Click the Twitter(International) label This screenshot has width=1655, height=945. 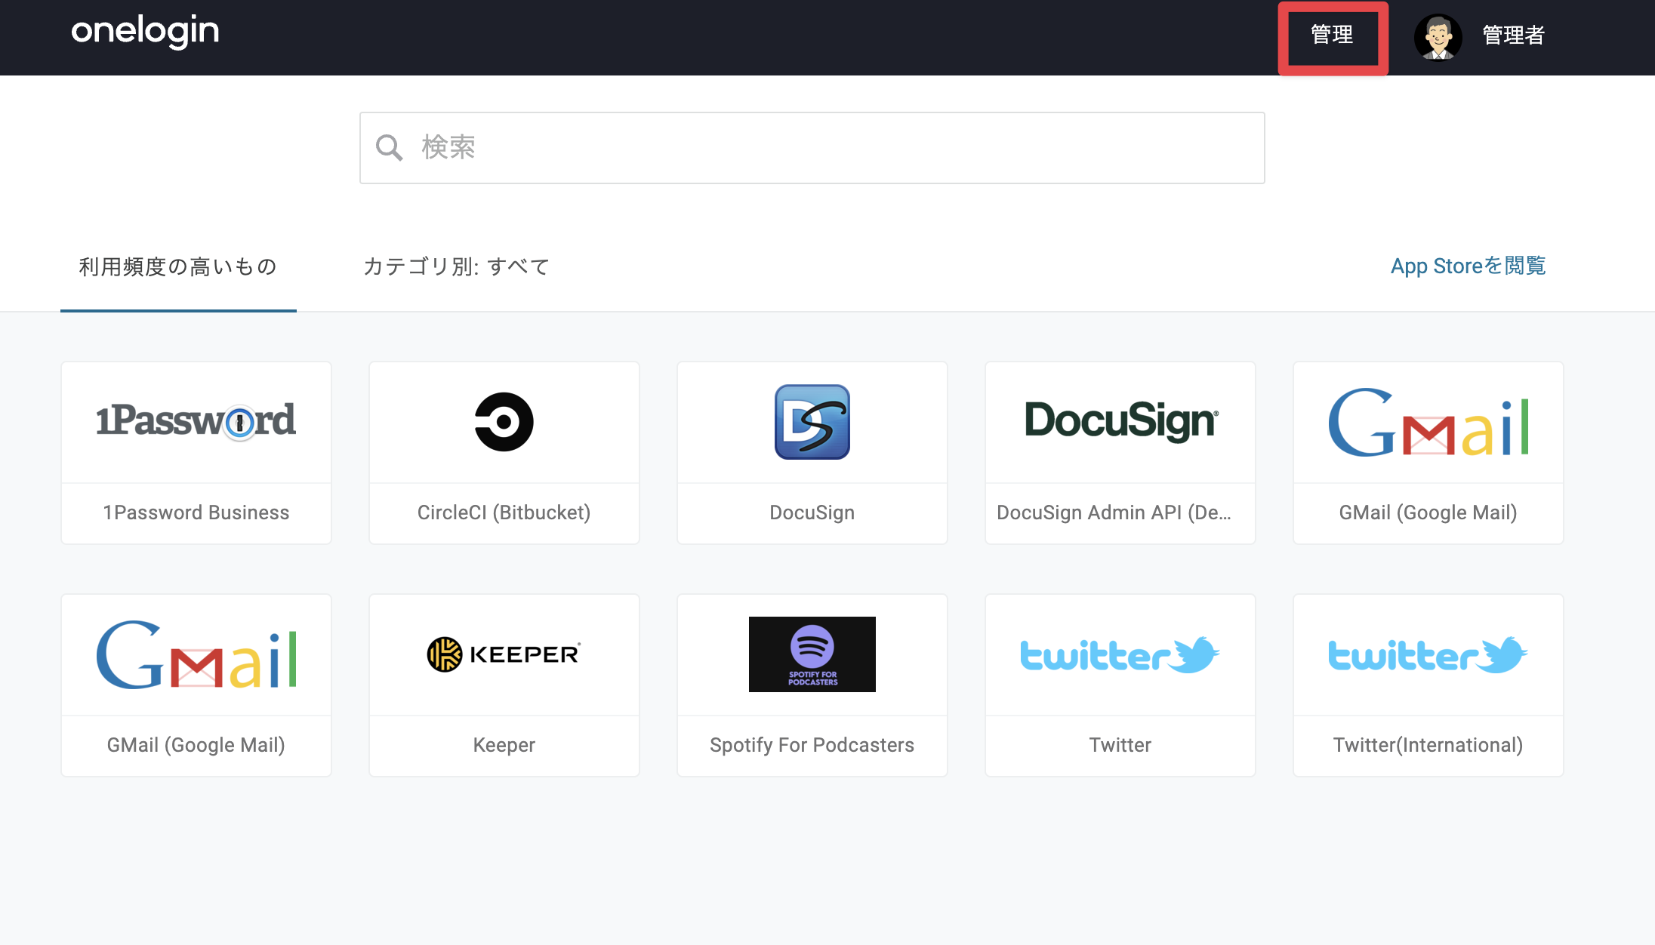(1428, 745)
